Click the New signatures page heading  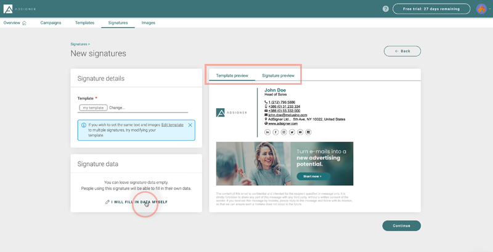tap(99, 53)
